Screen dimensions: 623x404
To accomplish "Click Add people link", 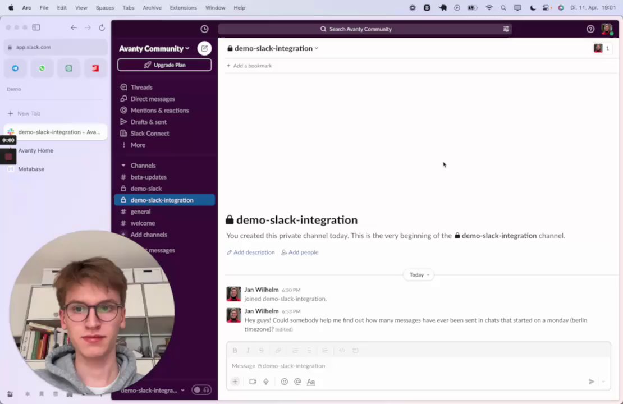I will point(300,252).
